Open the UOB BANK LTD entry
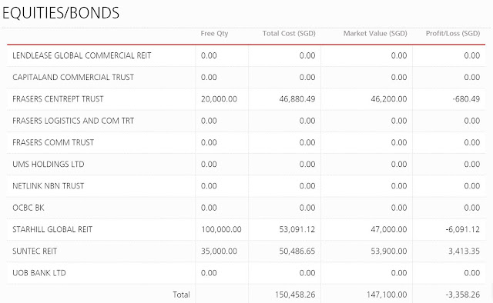The height and width of the screenshot is (303, 493). click(x=39, y=273)
